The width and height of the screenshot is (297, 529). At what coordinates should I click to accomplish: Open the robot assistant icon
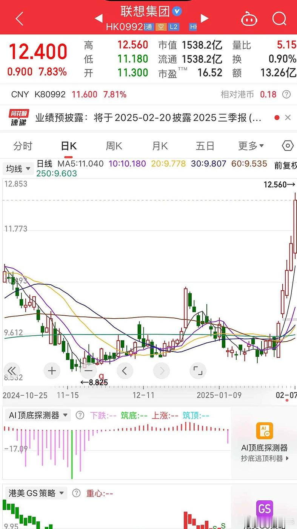[x=249, y=18]
